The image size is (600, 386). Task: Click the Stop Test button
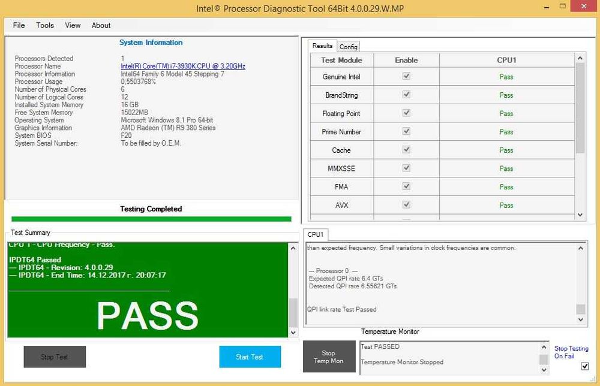pos(55,357)
